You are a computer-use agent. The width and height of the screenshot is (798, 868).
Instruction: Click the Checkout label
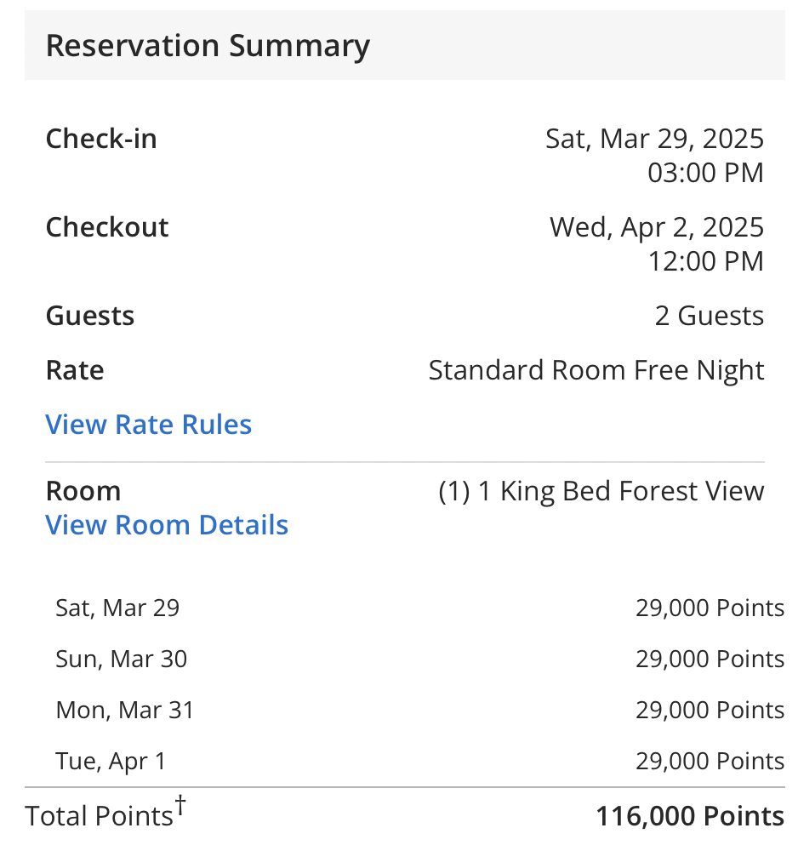(107, 226)
